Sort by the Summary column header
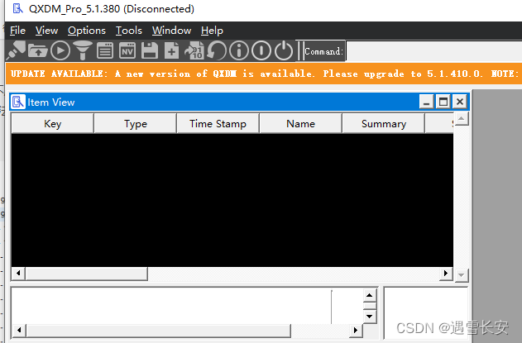 [384, 123]
